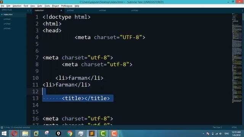Click the unsaved dot on index.html tab
This screenshot has height=137, width=244.
(x=61, y=10)
